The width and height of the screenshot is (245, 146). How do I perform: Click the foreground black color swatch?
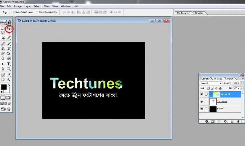click(3, 87)
